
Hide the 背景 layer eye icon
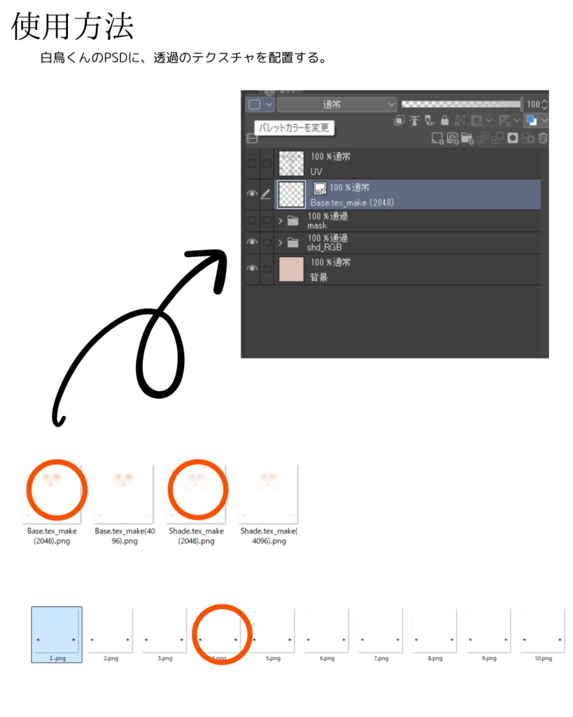[x=252, y=268]
